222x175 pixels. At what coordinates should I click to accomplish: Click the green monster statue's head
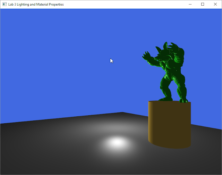pyautogui.click(x=163, y=53)
